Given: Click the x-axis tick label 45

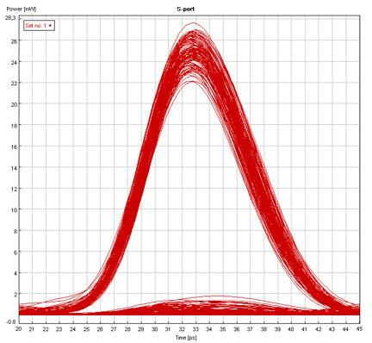Looking at the screenshot, I should [x=358, y=329].
